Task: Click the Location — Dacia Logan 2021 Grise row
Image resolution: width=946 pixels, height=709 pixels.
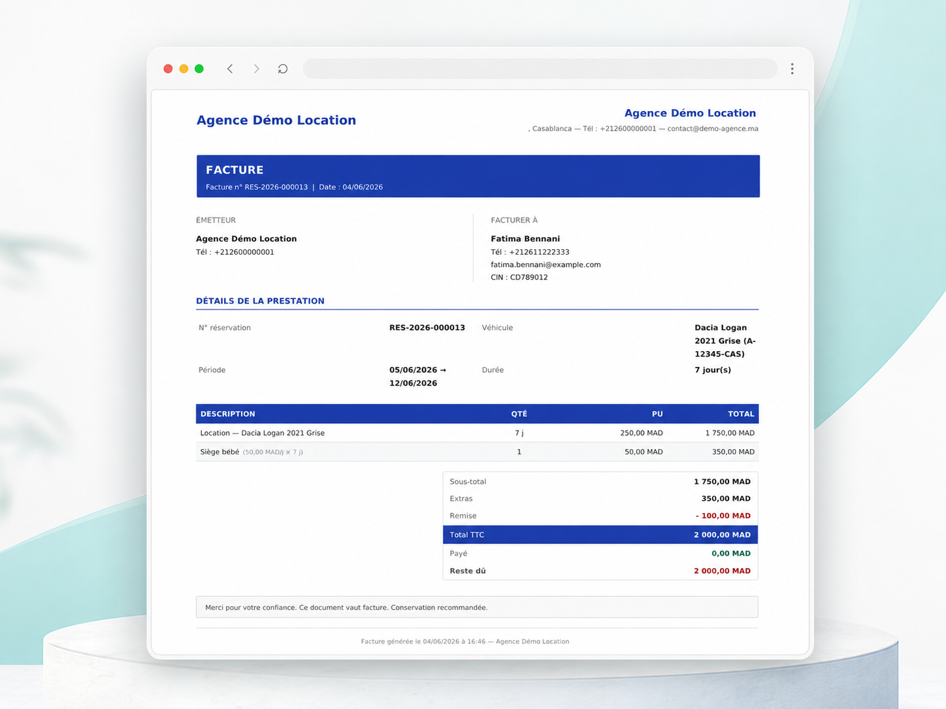Action: pos(477,433)
